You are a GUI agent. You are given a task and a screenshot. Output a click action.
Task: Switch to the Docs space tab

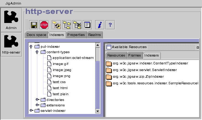click(x=36, y=35)
